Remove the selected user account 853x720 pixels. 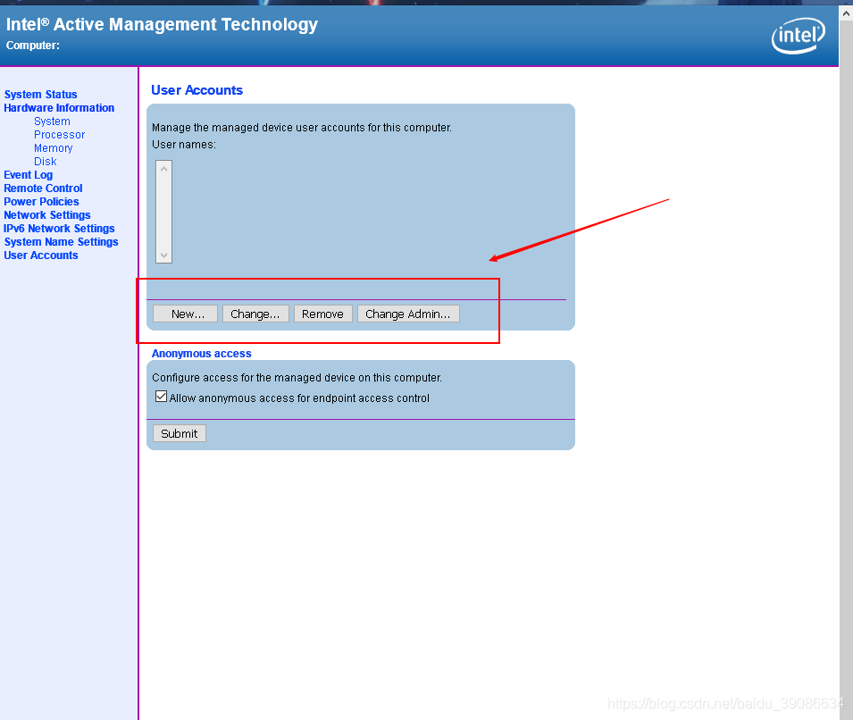tap(322, 313)
